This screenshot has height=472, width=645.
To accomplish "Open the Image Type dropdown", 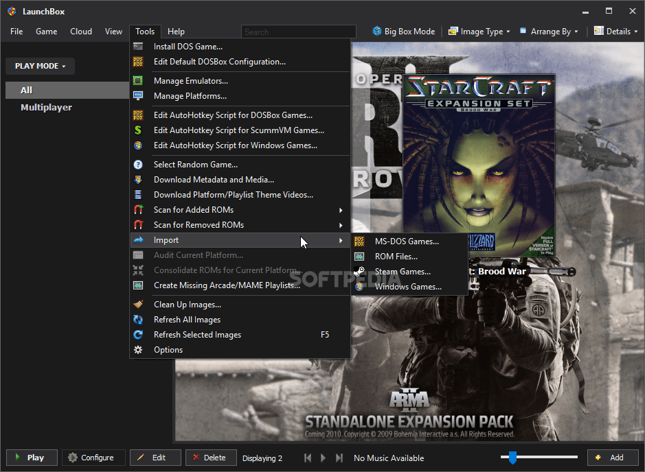I will coord(479,32).
